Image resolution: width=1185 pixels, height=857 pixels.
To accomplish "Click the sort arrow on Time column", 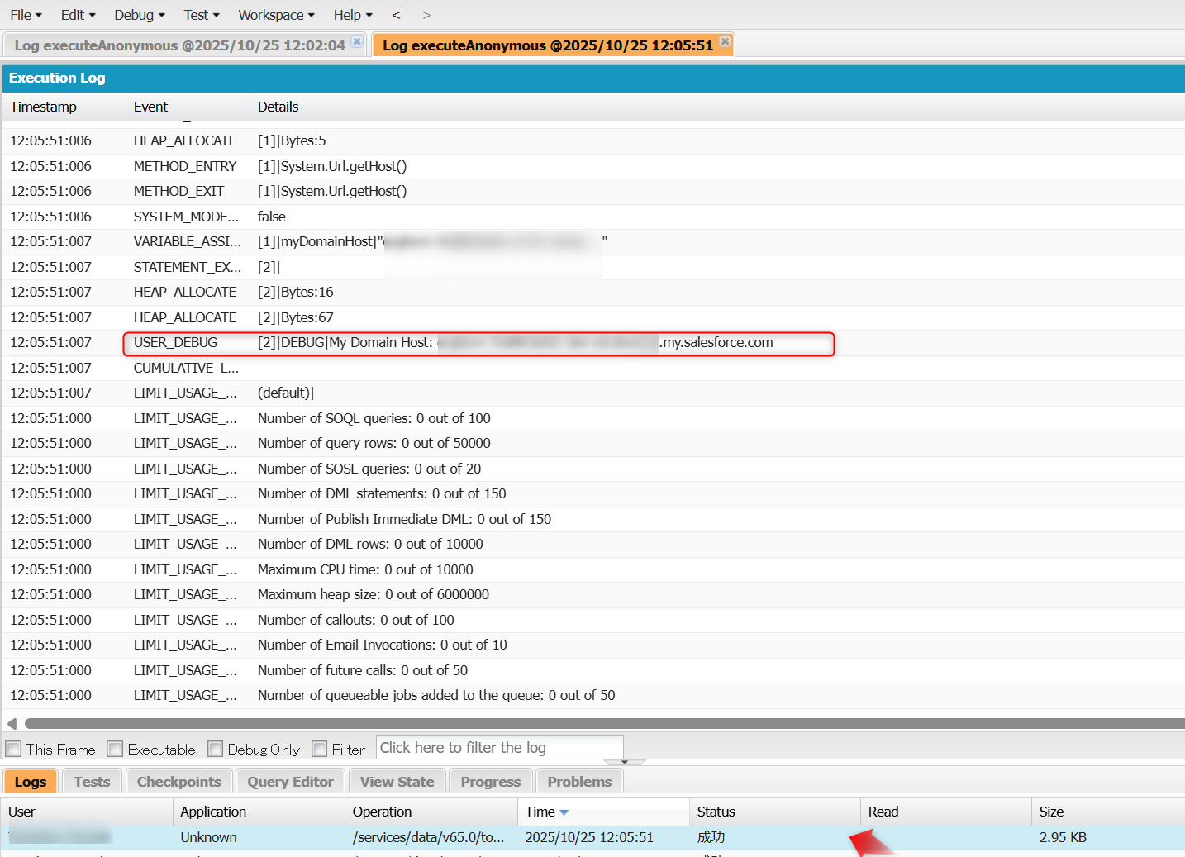I will [564, 812].
